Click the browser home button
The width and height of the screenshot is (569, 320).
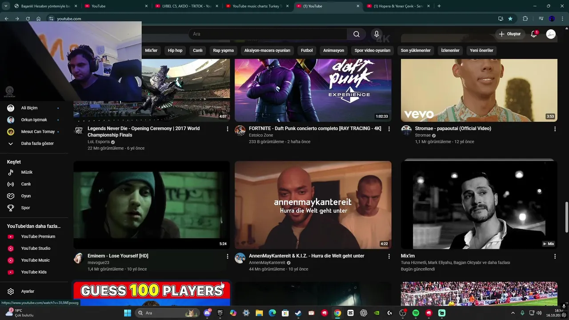tap(39, 19)
